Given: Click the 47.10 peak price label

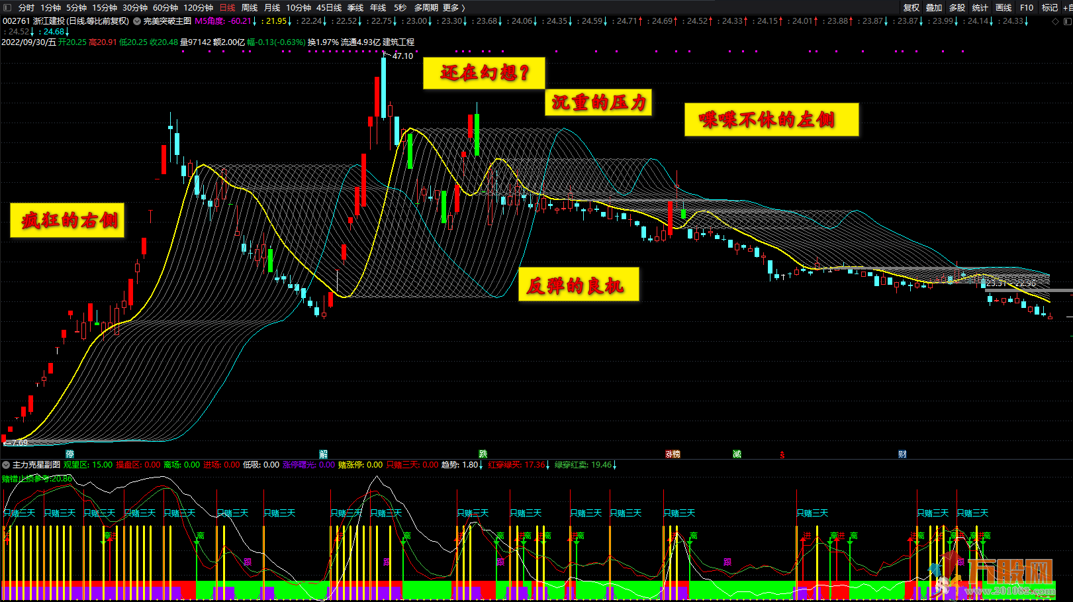Looking at the screenshot, I should [402, 56].
